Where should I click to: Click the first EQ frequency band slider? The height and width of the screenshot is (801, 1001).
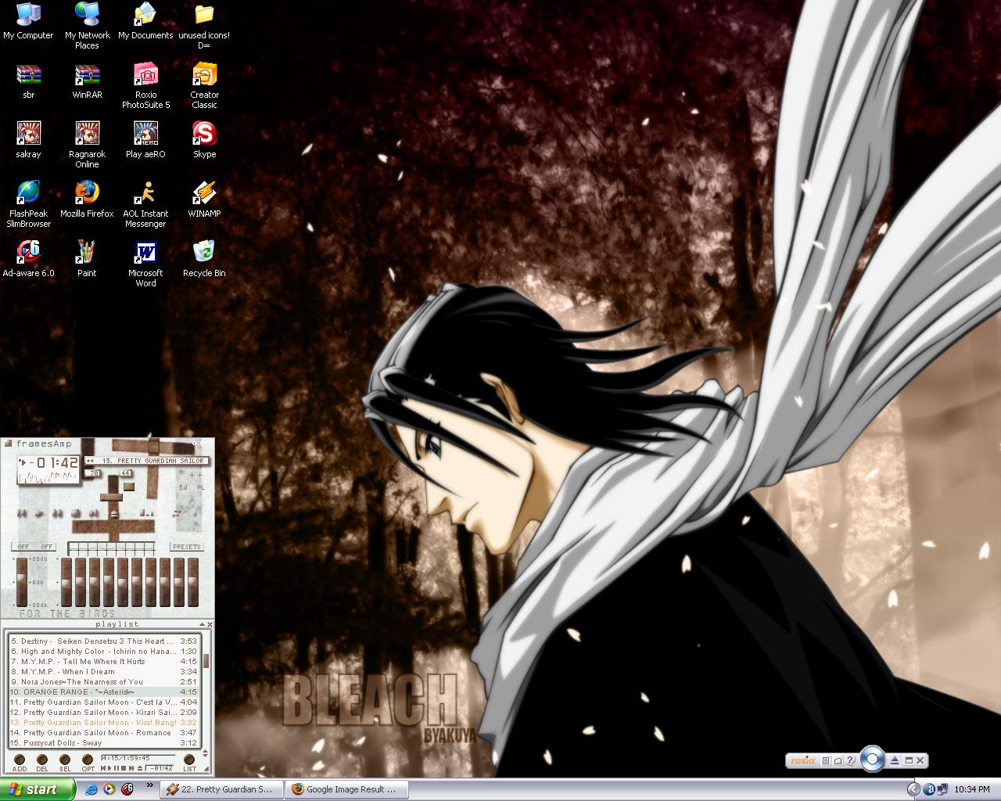[66, 582]
